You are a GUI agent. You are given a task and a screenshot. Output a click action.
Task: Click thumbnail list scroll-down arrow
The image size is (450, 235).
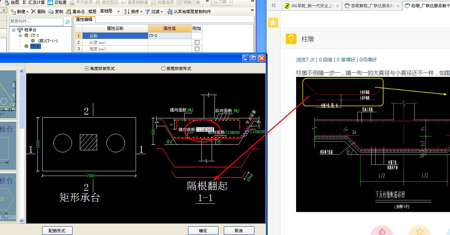pos(22,221)
